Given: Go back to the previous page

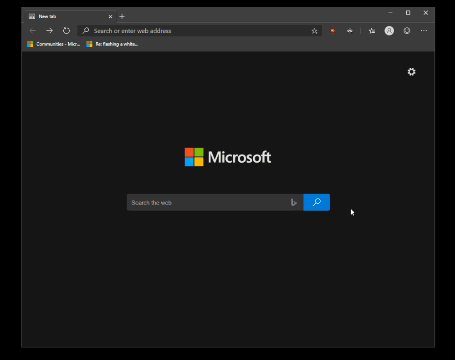Looking at the screenshot, I should pos(32,31).
